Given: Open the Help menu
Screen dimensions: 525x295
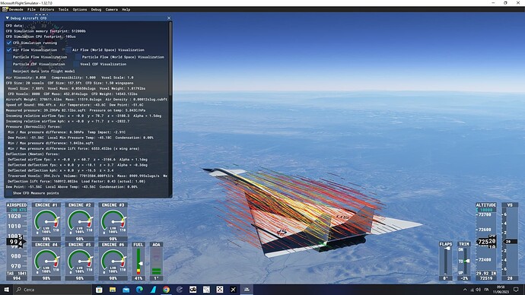Looking at the screenshot, I should [x=126, y=9].
